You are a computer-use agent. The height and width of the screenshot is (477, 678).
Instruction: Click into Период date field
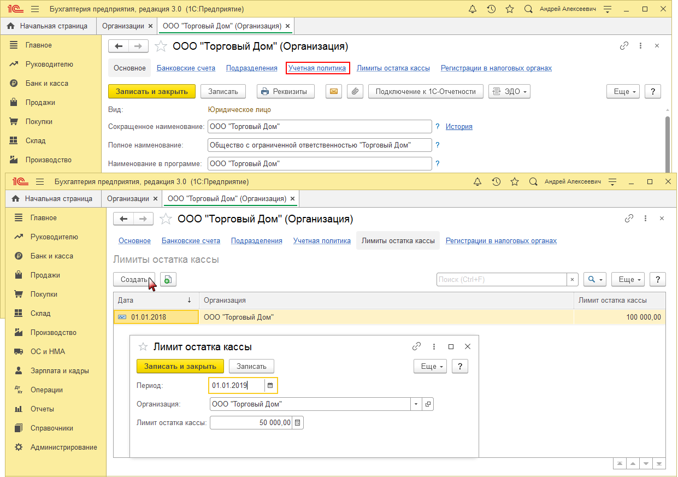(x=237, y=386)
